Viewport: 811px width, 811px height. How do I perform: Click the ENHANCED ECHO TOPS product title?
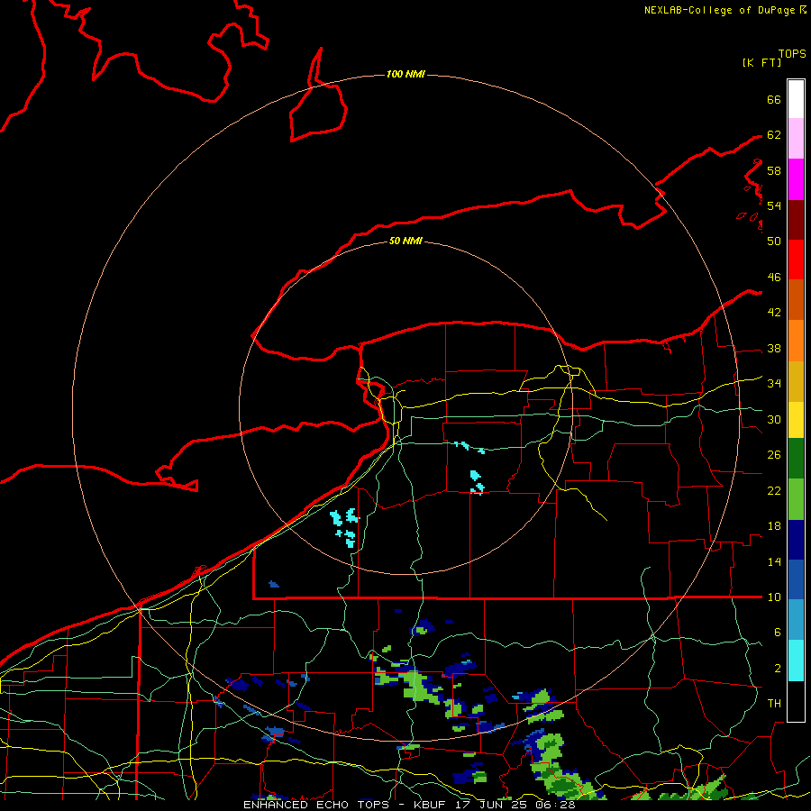tap(316, 805)
